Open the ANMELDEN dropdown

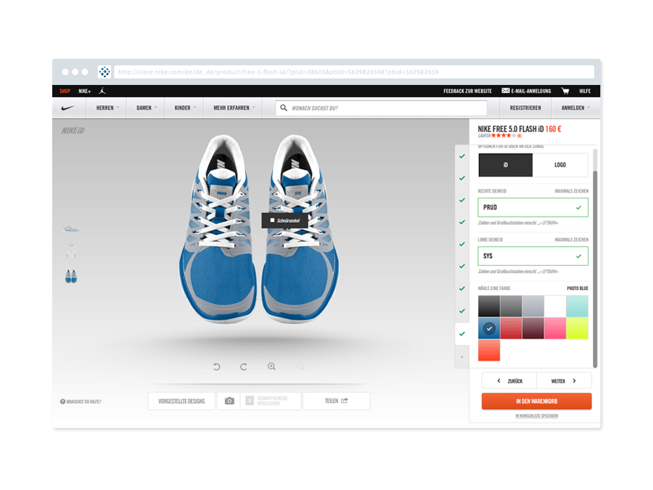(575, 108)
